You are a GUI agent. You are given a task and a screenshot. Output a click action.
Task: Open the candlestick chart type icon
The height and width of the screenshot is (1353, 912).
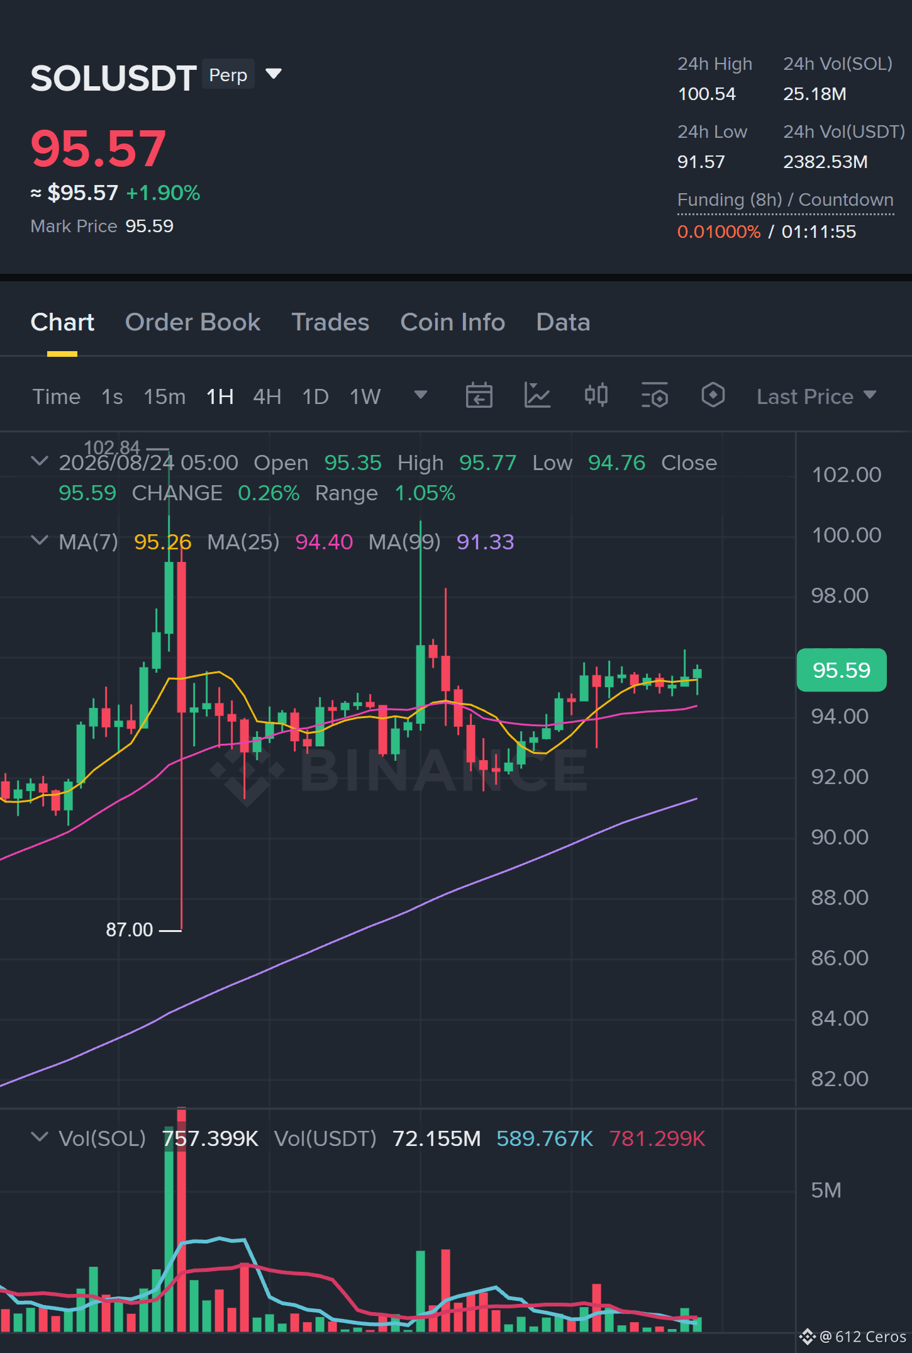(596, 395)
